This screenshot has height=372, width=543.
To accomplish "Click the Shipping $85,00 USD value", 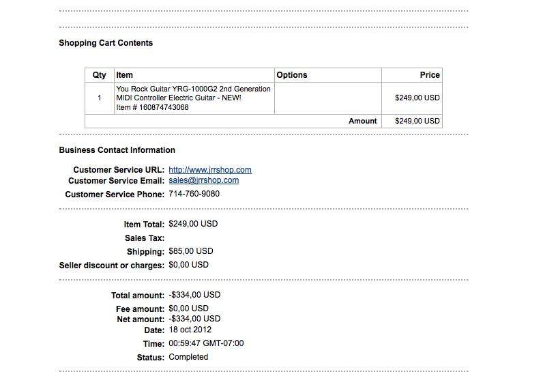I will click(191, 251).
